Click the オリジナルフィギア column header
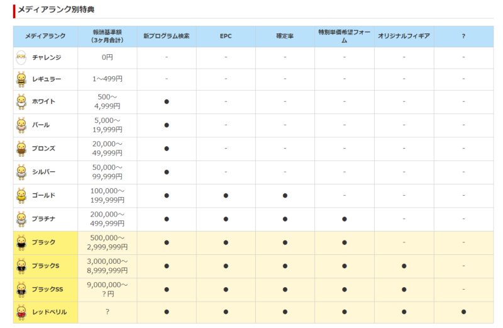Image resolution: width=503 pixels, height=328 pixels. [404, 36]
